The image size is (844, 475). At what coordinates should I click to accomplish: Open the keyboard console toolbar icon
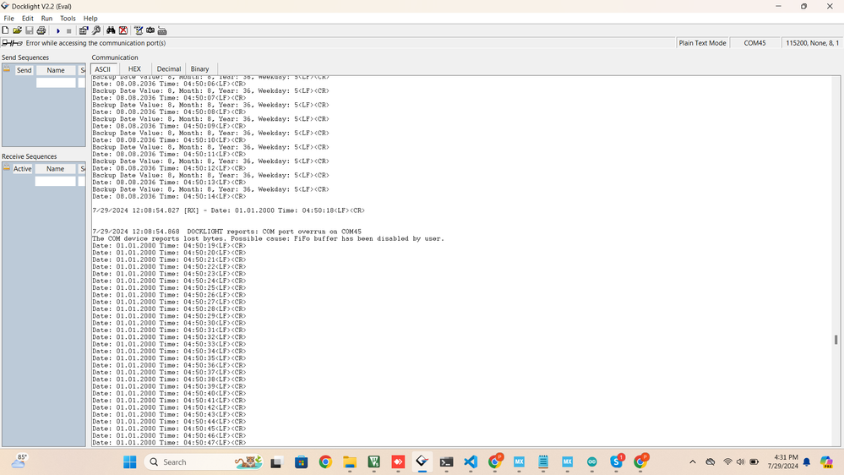click(162, 30)
